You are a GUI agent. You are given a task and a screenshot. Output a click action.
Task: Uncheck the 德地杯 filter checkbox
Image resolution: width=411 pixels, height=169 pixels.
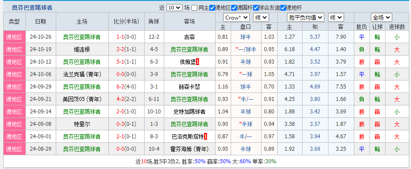click(x=283, y=8)
